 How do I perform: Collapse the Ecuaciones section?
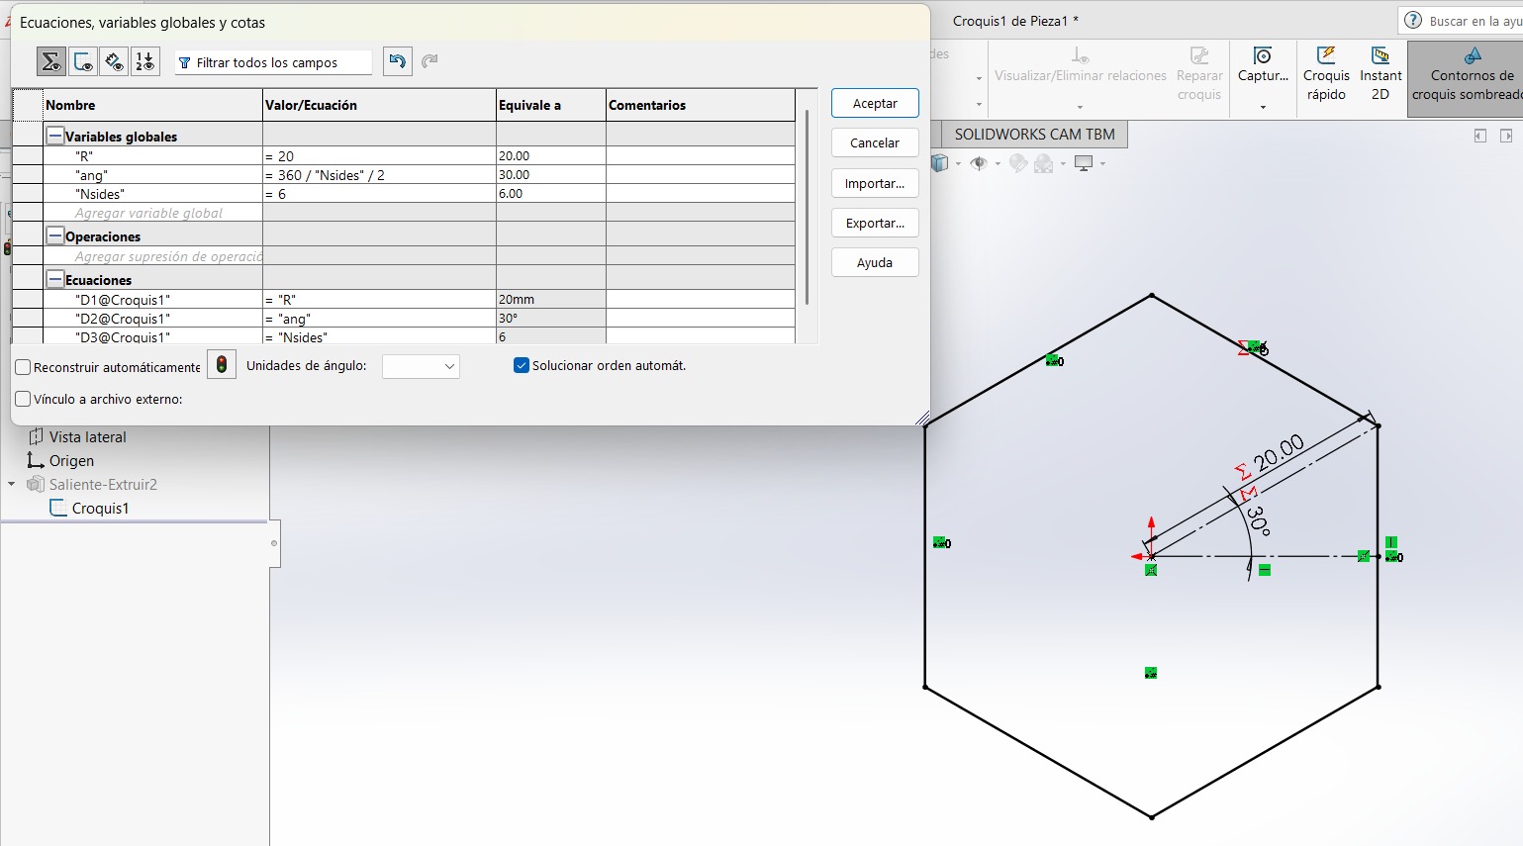point(55,279)
